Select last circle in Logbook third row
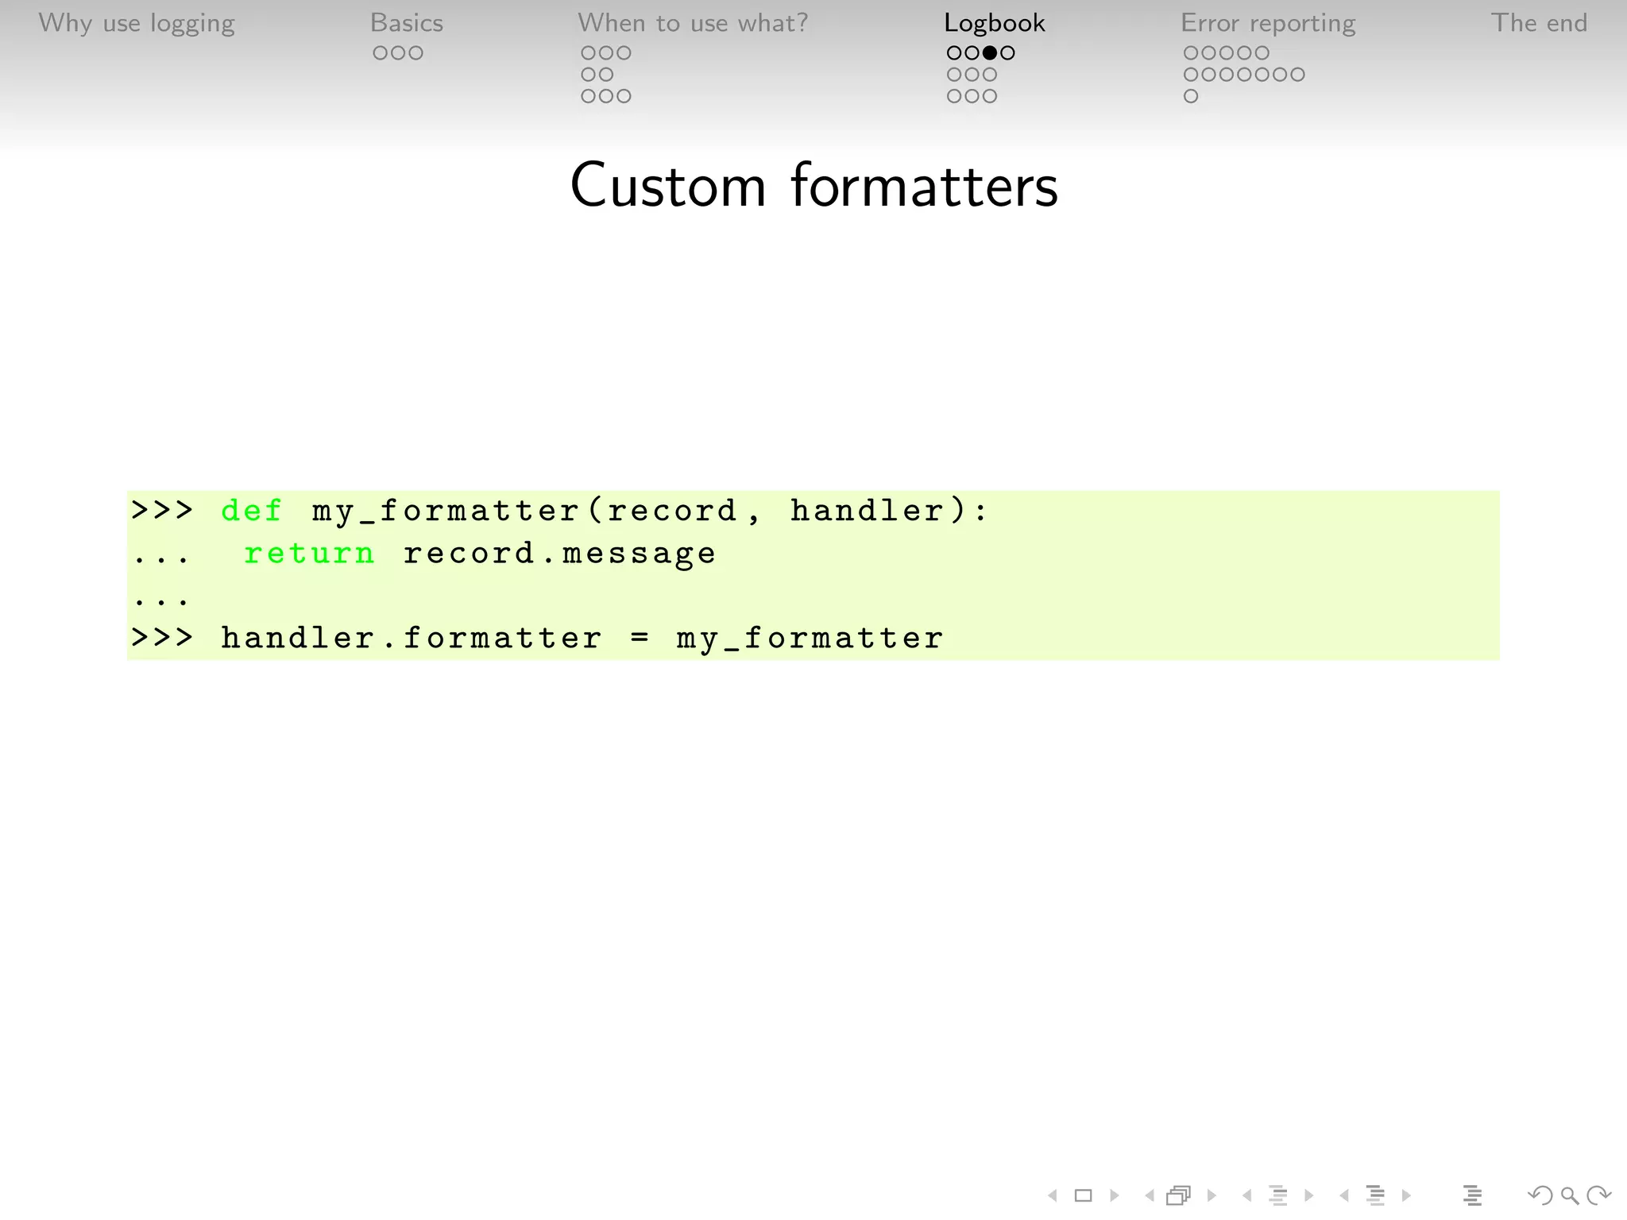Viewport: 1627px width, 1220px height. click(989, 96)
